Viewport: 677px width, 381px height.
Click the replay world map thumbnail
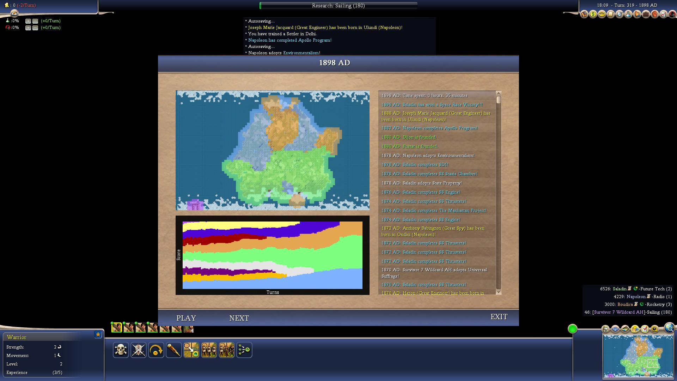(x=273, y=150)
